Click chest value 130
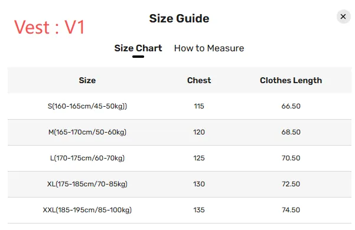The width and height of the screenshot is (355, 230). tap(199, 184)
